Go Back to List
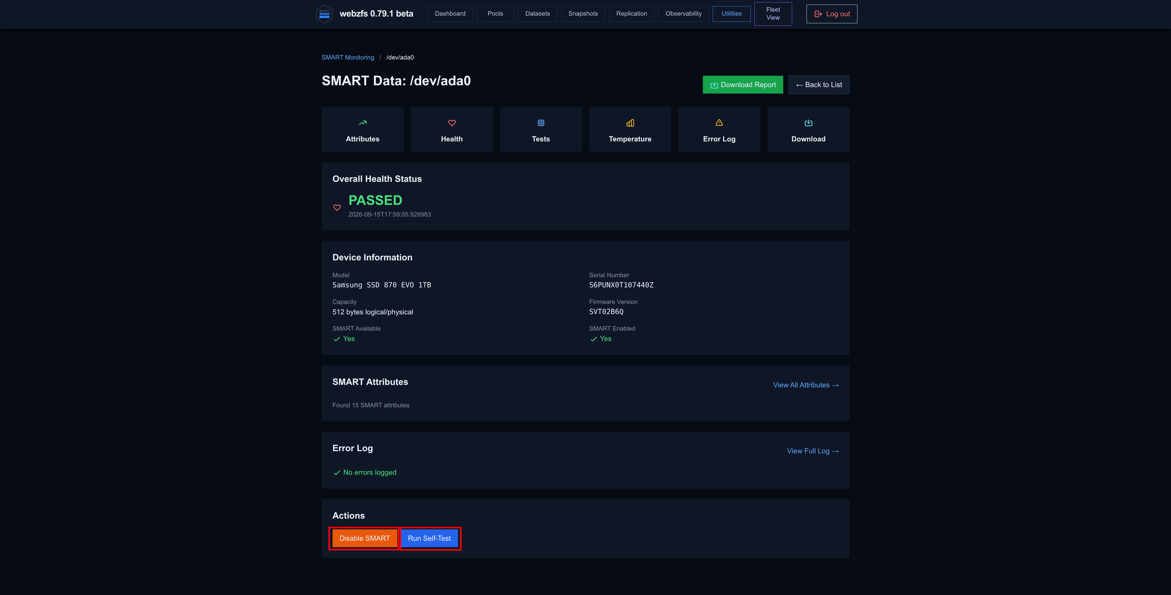The image size is (1171, 595). pos(819,85)
